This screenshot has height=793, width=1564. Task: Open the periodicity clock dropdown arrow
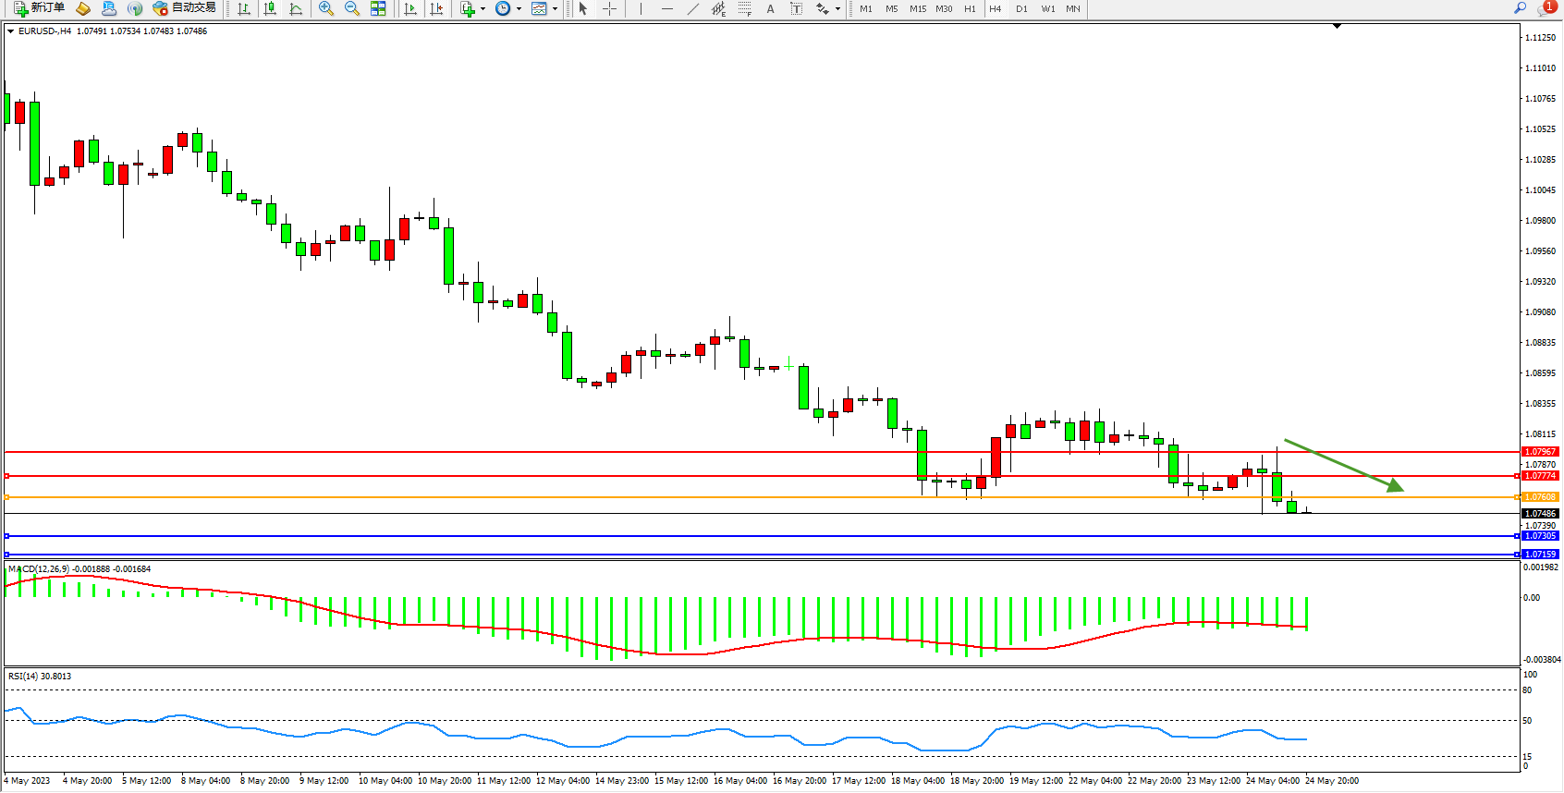tap(519, 8)
